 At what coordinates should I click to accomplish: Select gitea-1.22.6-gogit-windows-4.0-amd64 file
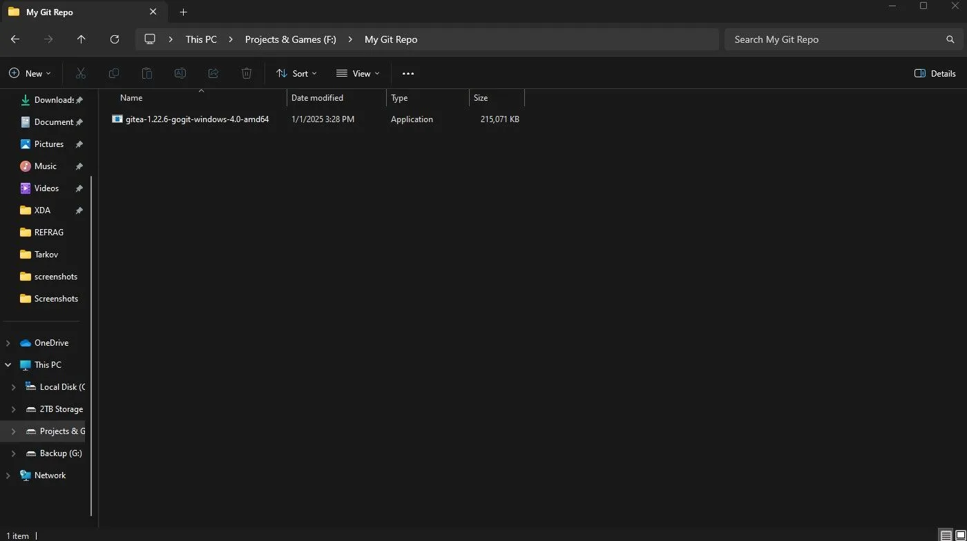coord(197,119)
